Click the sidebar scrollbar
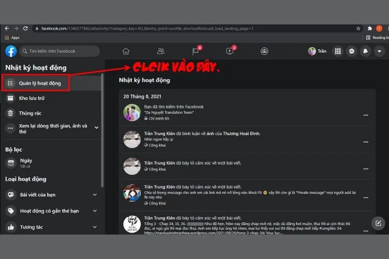 [x=102, y=130]
